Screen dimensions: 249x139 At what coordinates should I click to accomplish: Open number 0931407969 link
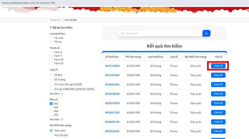coord(112,75)
